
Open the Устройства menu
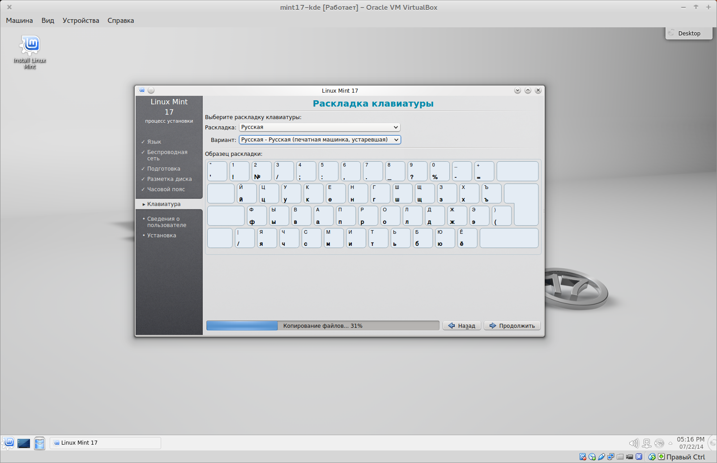coord(81,20)
